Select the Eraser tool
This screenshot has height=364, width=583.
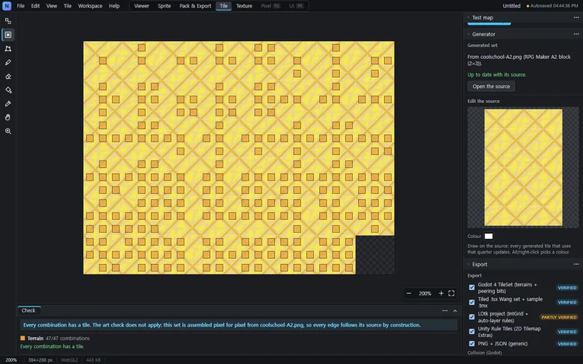click(7, 76)
